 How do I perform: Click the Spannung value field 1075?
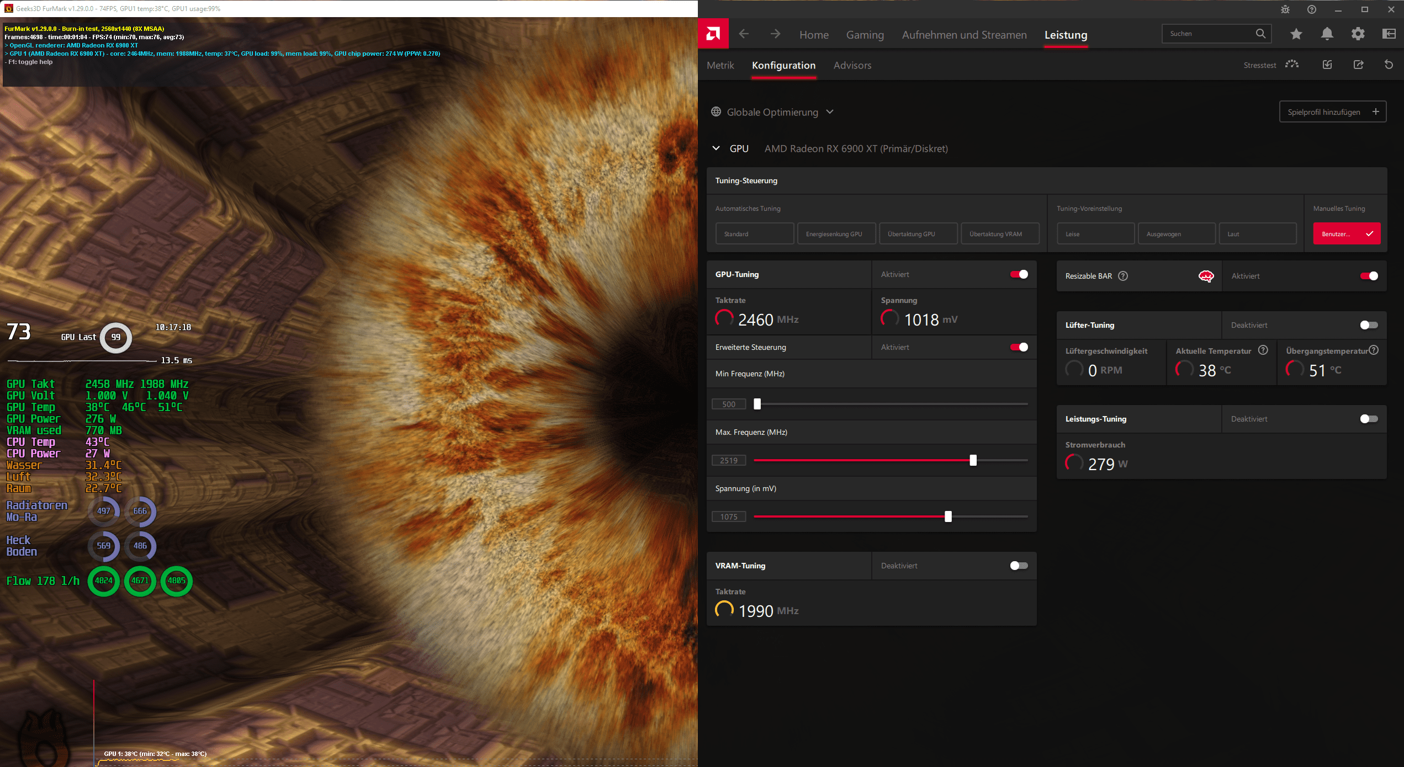point(729,516)
